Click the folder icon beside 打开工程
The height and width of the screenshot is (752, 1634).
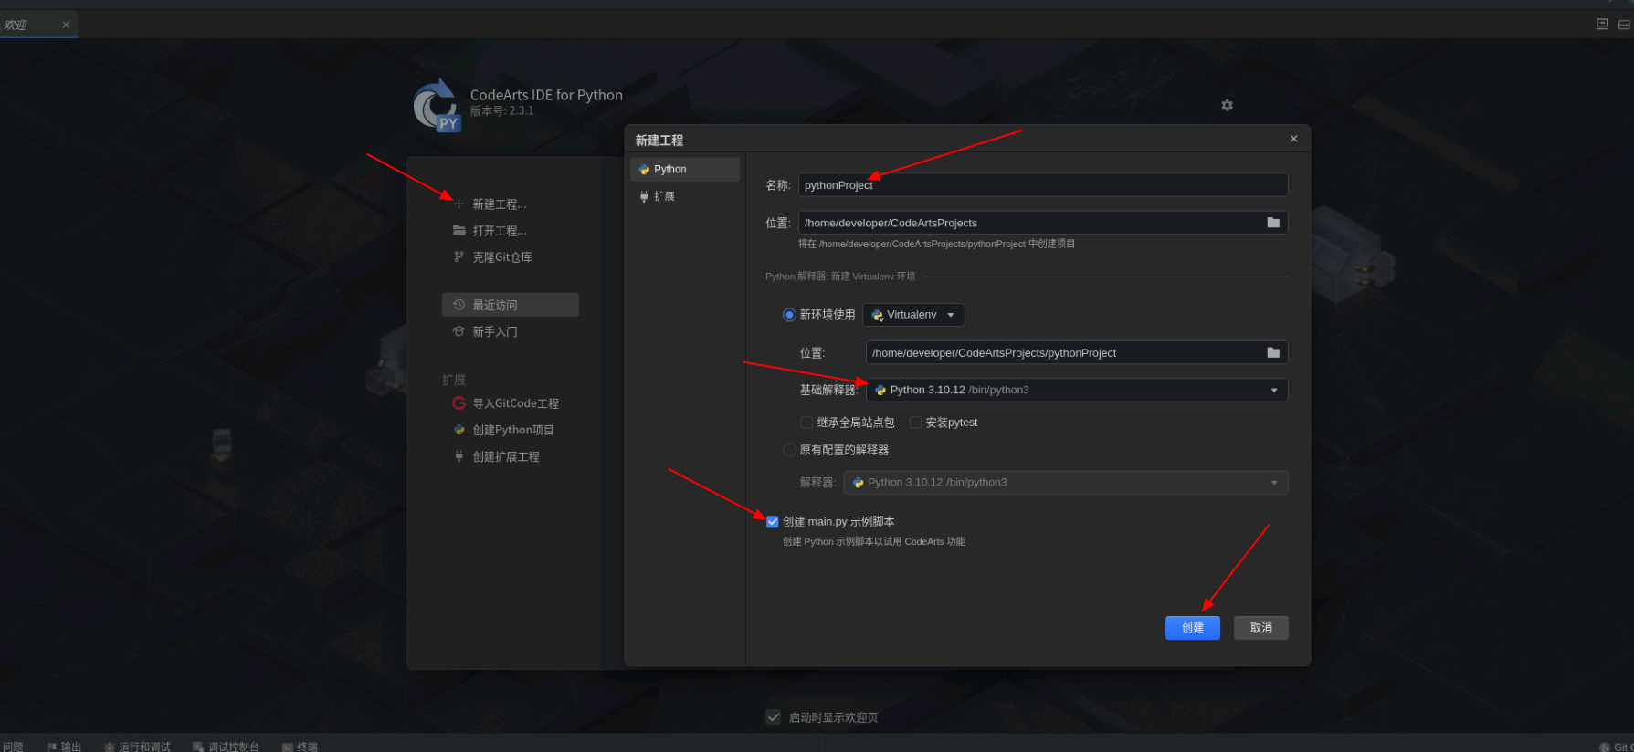pyautogui.click(x=459, y=230)
